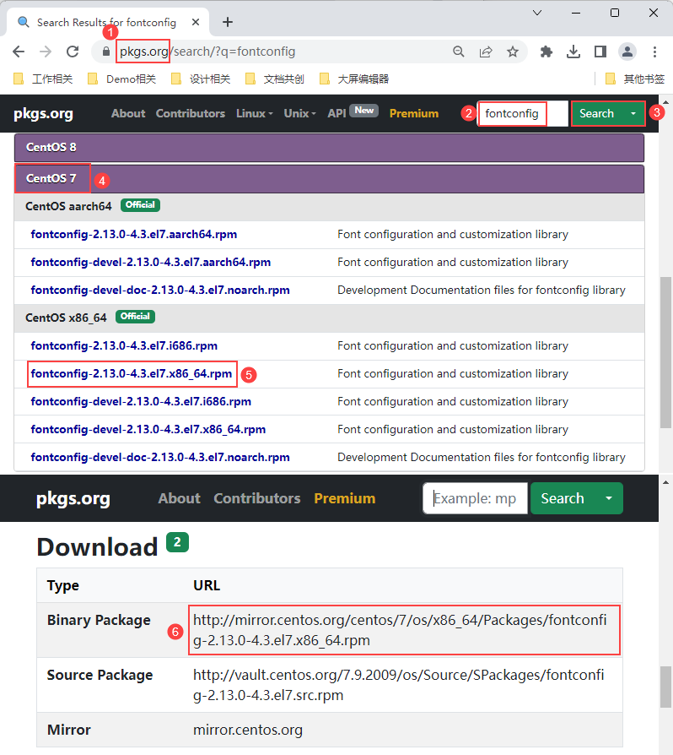Collapse the CentOS 7 section header
Screen dimensions: 673x755
[329, 179]
